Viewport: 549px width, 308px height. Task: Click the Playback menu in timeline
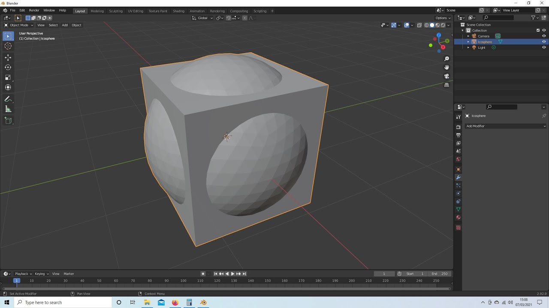(23, 274)
